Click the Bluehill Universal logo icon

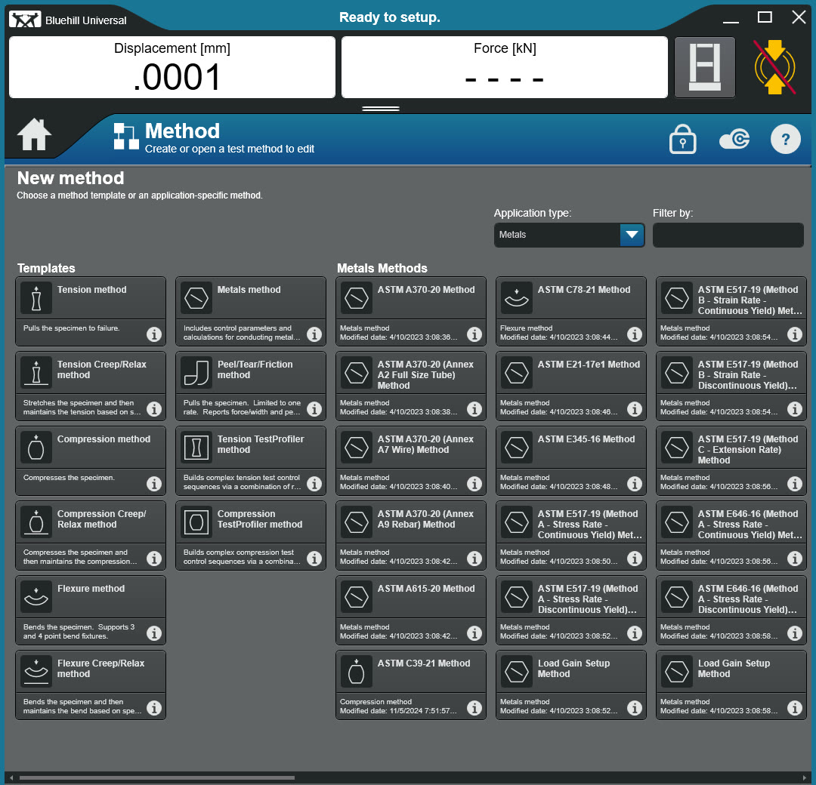(25, 20)
